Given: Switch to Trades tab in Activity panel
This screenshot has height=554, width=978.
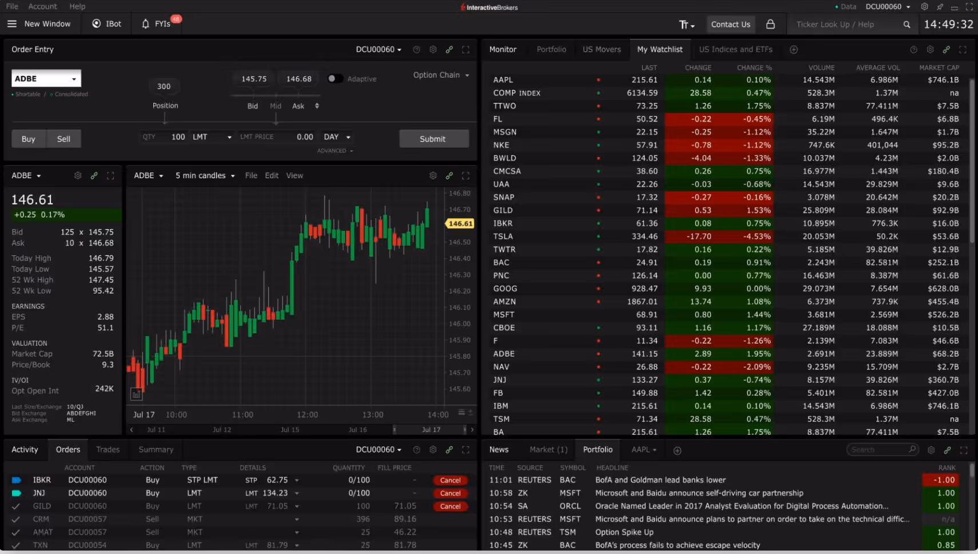Looking at the screenshot, I should click(x=108, y=450).
